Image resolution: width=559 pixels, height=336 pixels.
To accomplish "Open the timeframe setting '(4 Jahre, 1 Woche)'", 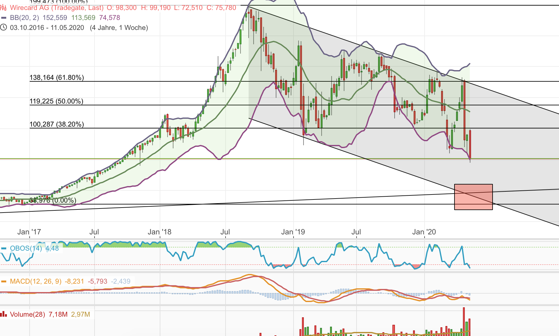I will pyautogui.click(x=119, y=28).
